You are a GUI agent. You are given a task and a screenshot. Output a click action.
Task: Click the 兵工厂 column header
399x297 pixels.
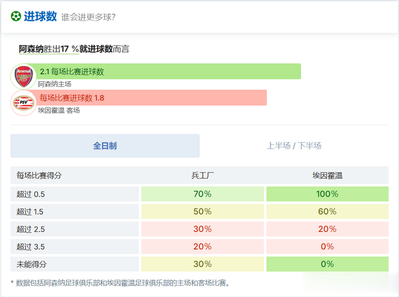click(203, 176)
